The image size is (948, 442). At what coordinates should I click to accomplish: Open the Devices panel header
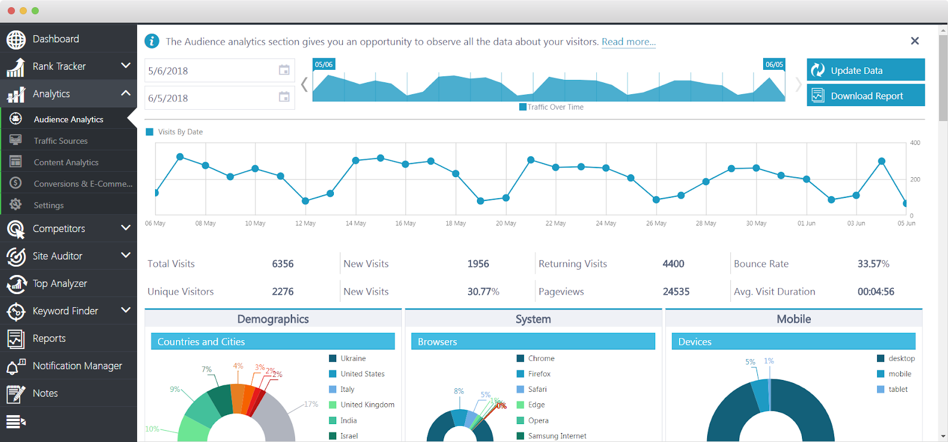[794, 342]
